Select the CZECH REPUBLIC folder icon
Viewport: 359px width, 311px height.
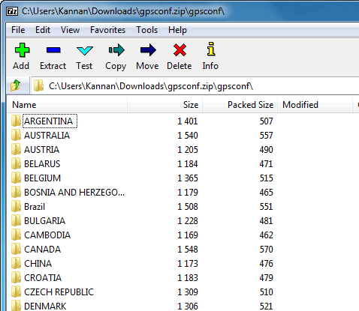click(x=16, y=292)
